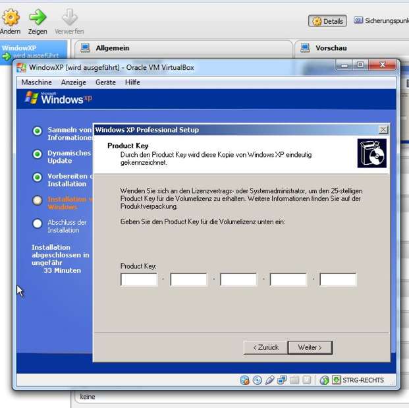Image resolution: width=409 pixels, height=408 pixels.
Task: Click the Windows XP logo in setup header
Action: 59,98
